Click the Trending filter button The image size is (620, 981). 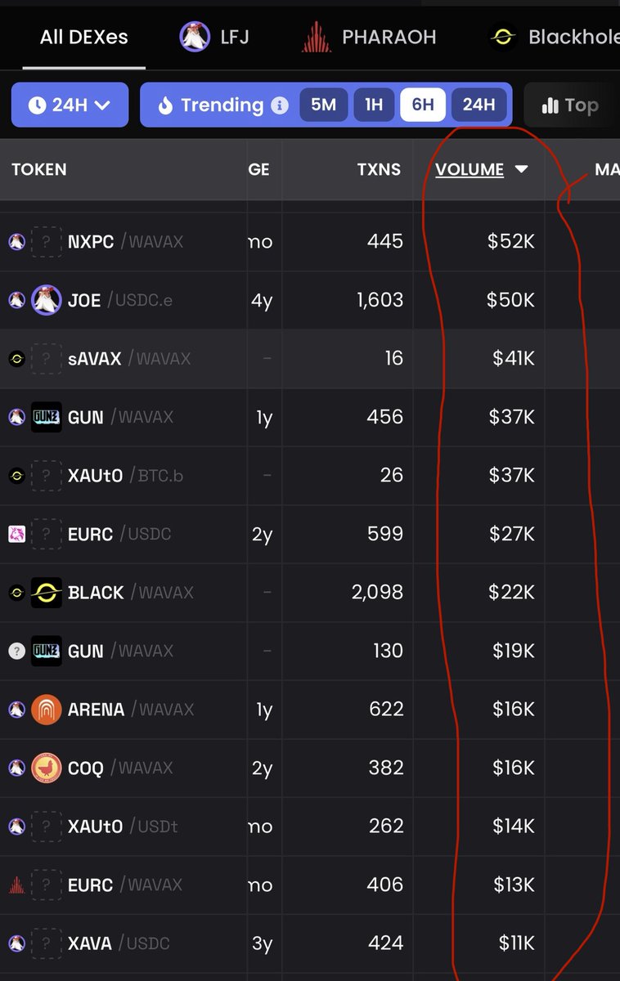[x=211, y=105]
